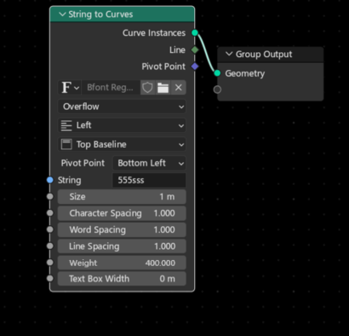
Task: Open the Left alignment dropdown
Action: click(x=122, y=125)
